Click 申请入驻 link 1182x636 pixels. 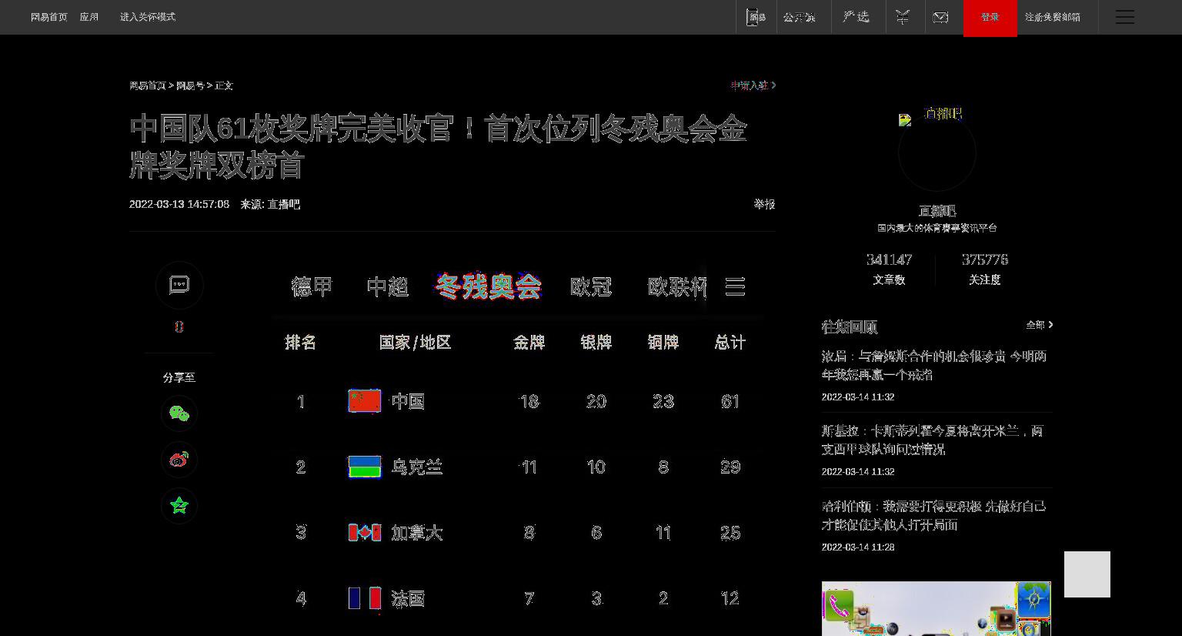click(x=753, y=85)
